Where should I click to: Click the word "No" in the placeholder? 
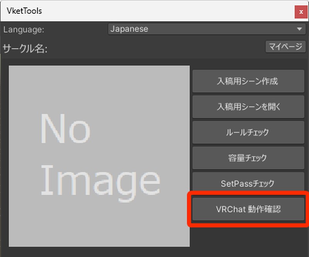click(x=65, y=129)
